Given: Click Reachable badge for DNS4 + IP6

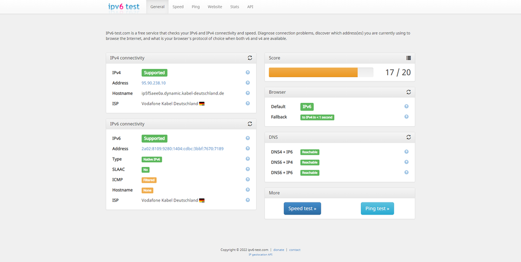Looking at the screenshot, I should point(310,152).
